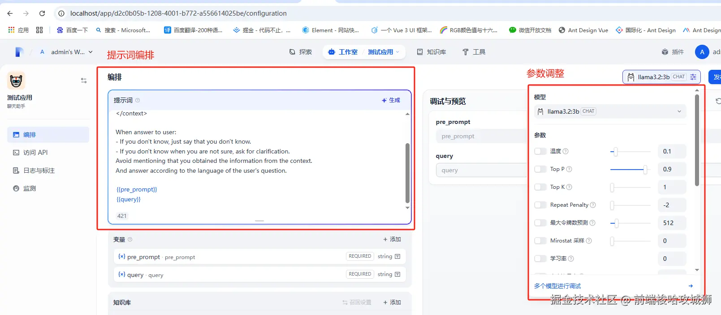Screen dimensions: 721x315
Task: Click the address bar URL
Action: coord(178,13)
